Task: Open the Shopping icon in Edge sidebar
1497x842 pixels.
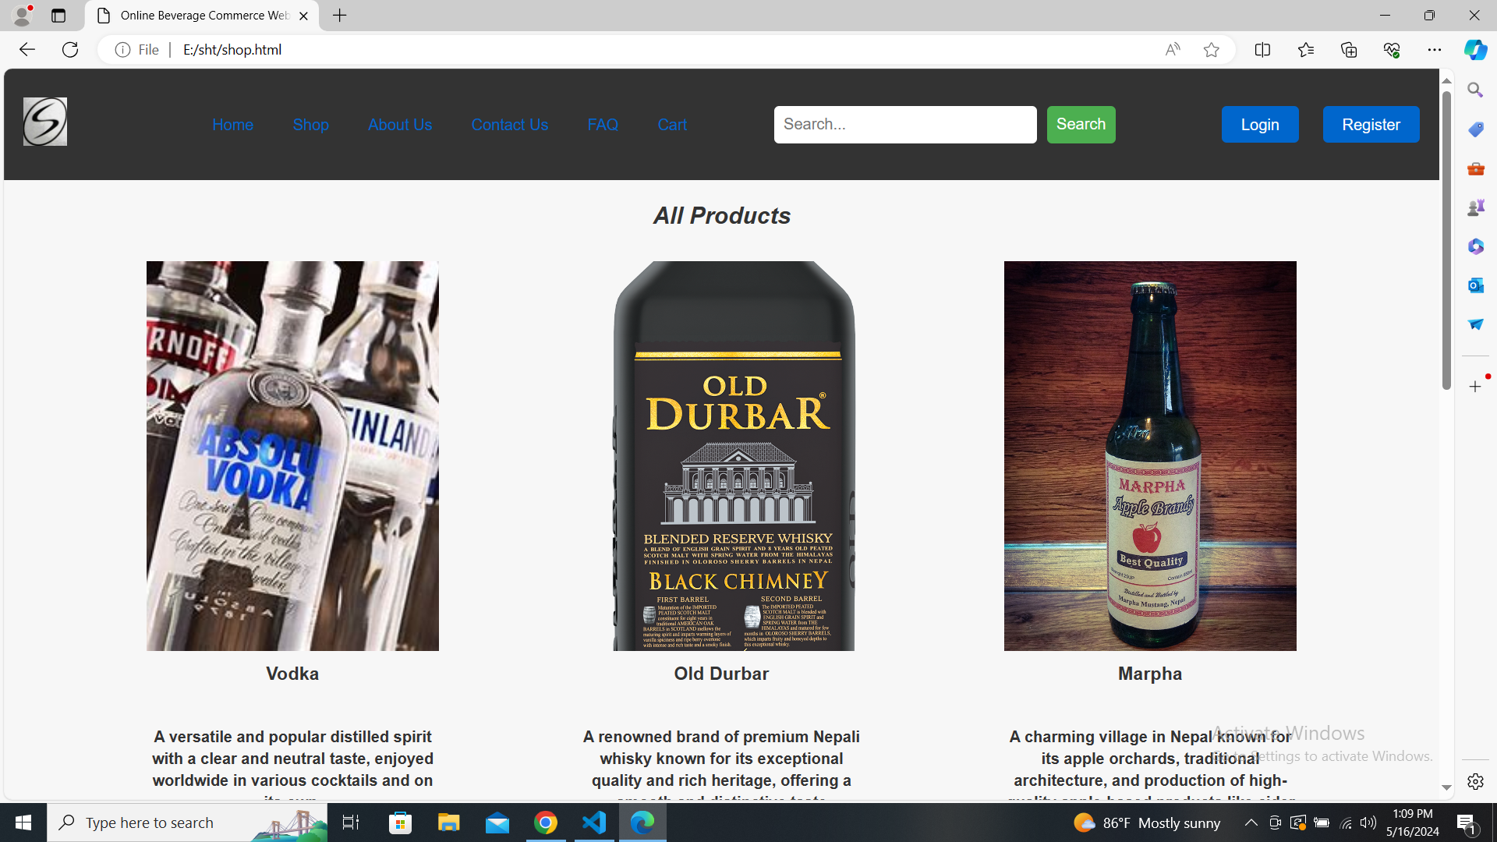Action: click(x=1475, y=129)
